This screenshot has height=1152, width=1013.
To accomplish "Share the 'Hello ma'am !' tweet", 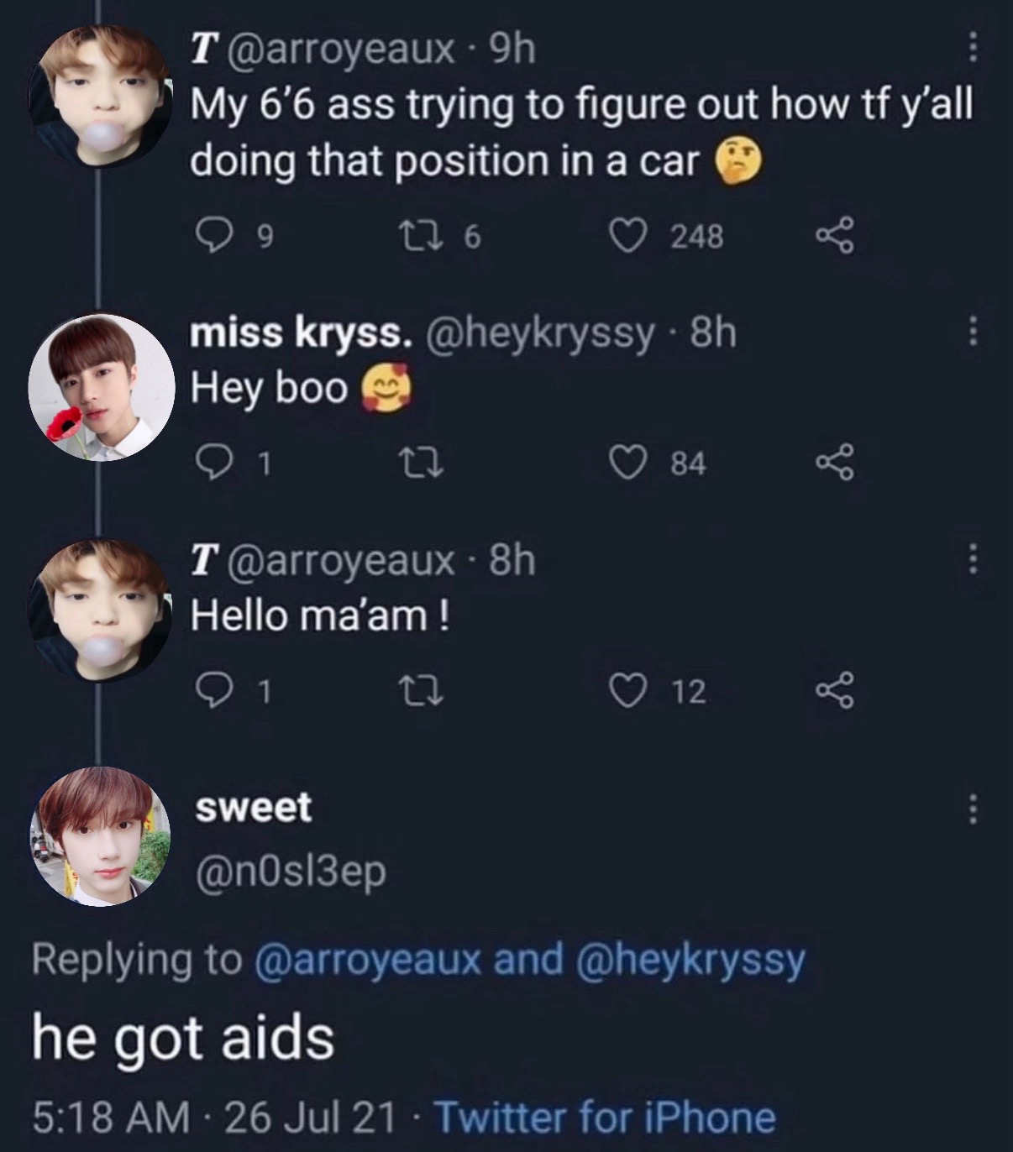I will click(x=834, y=690).
